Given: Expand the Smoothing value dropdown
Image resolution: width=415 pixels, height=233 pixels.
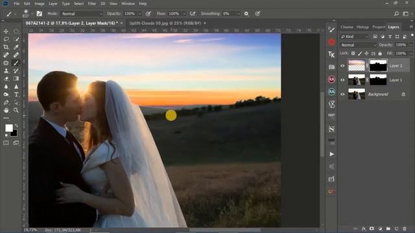Looking at the screenshot, I should [239, 14].
